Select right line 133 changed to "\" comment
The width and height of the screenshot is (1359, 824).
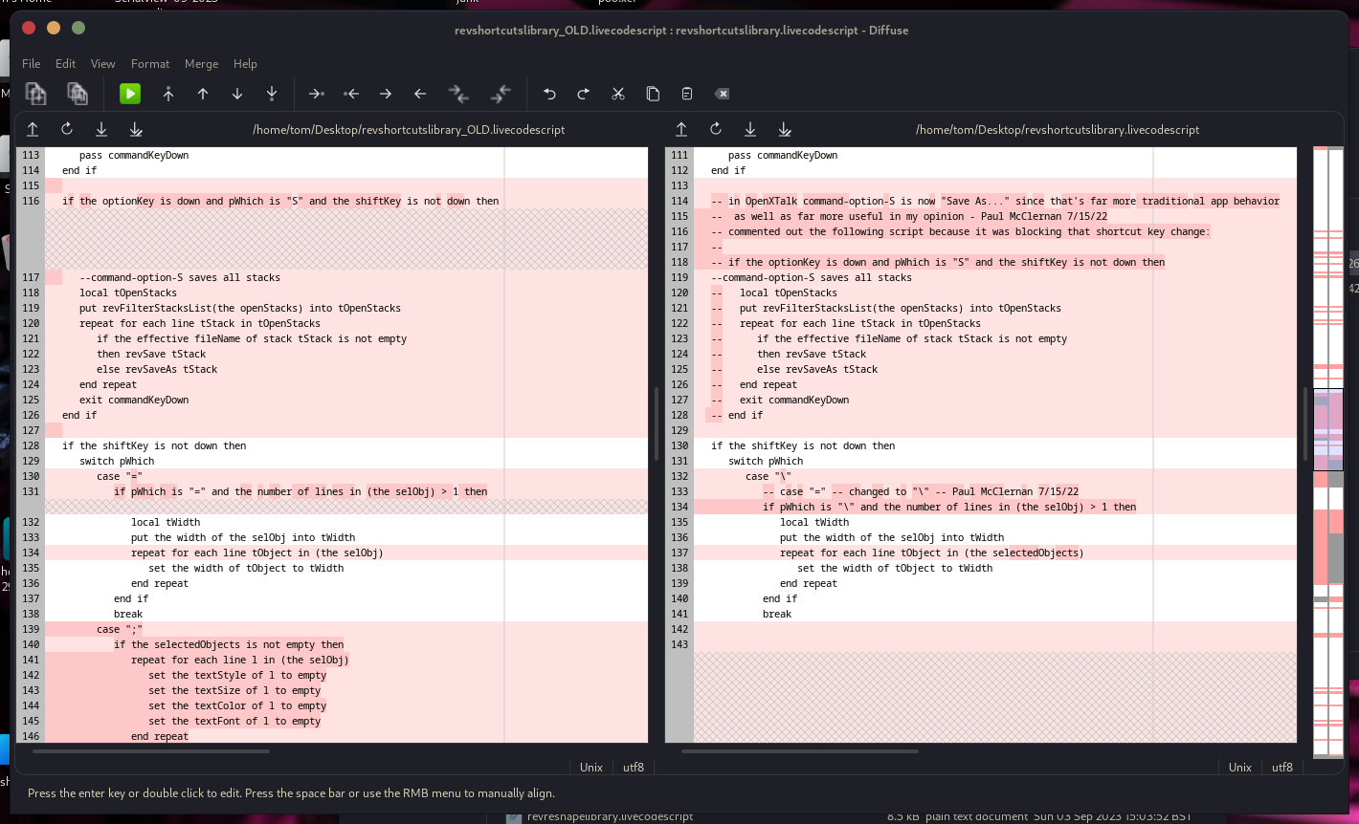[921, 491]
